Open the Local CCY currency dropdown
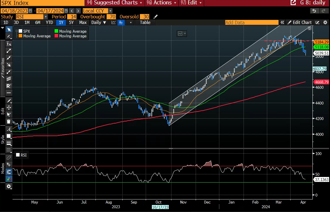The height and width of the screenshot is (212, 330). [x=110, y=11]
